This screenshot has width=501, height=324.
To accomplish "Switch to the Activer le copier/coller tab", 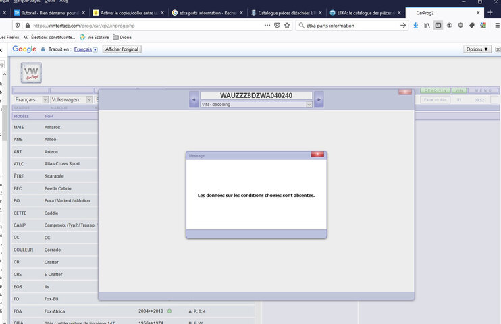I will [x=128, y=13].
